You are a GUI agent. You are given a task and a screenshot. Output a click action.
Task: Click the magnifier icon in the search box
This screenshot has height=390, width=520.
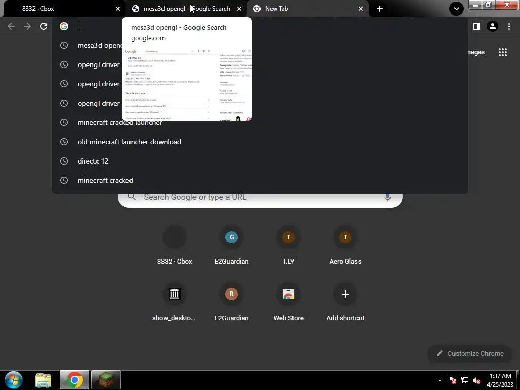tap(132, 197)
